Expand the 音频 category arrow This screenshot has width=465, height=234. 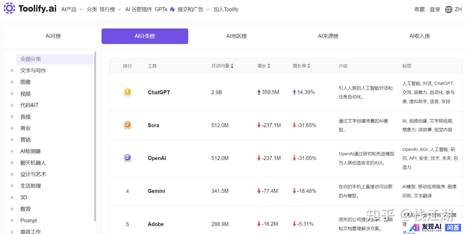tap(12, 117)
